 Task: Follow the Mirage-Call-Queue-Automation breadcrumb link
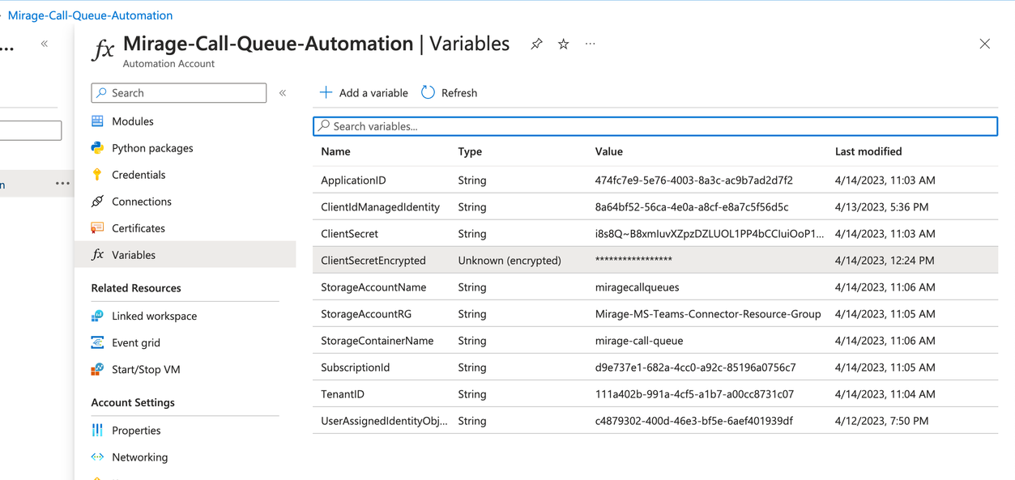tap(90, 15)
